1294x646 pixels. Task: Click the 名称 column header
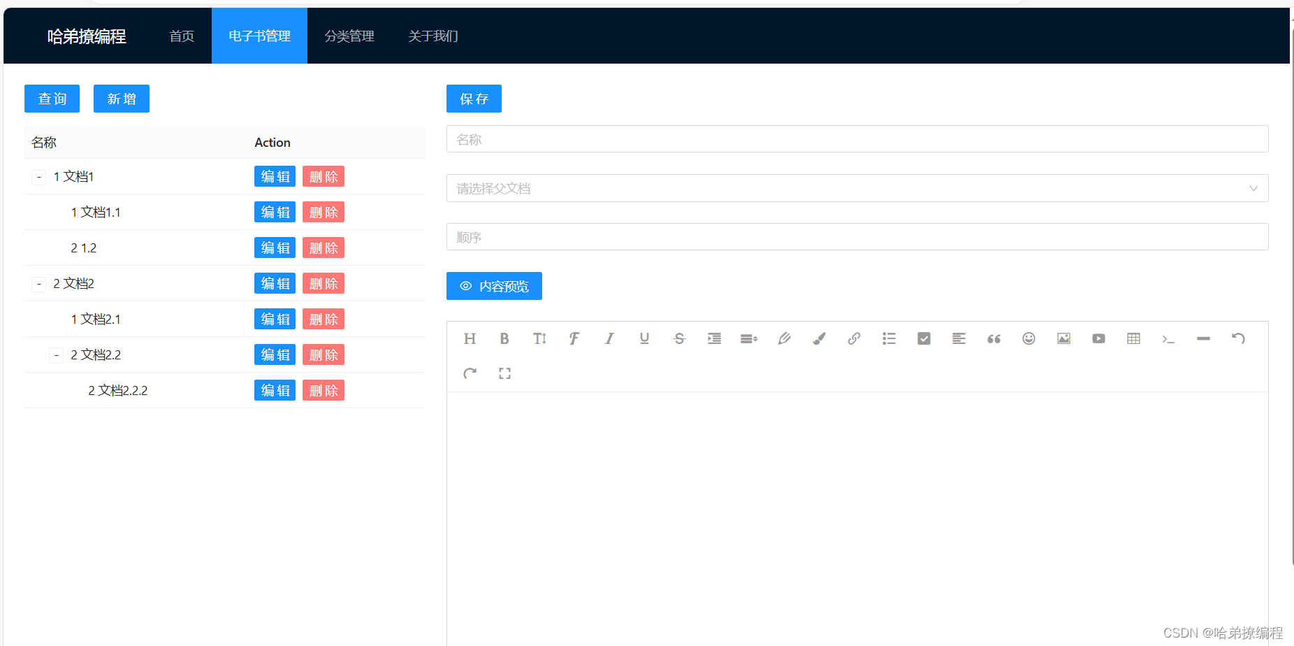coord(44,143)
